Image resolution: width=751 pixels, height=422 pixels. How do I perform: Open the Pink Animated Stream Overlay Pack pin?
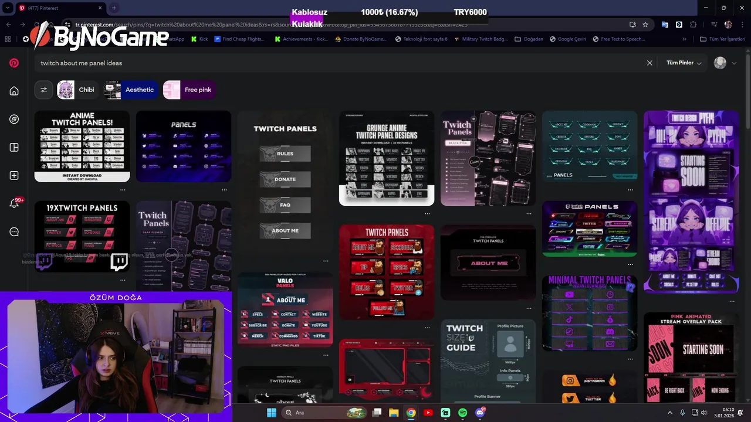click(x=691, y=358)
